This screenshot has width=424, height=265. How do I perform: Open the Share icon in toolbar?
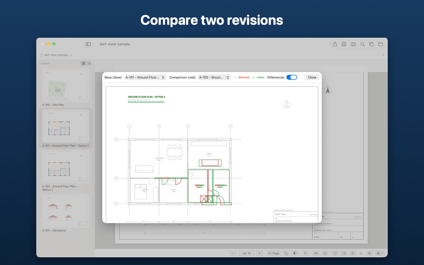[x=335, y=44]
